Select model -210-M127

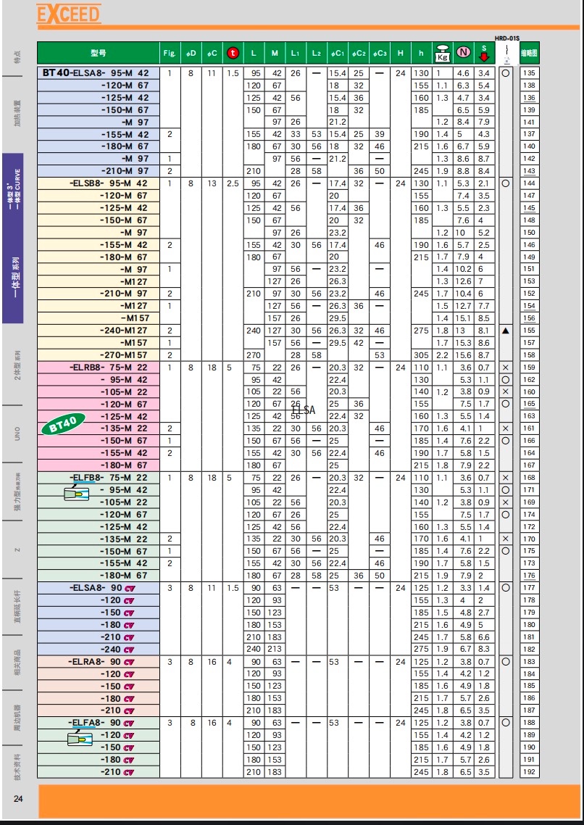(99, 306)
